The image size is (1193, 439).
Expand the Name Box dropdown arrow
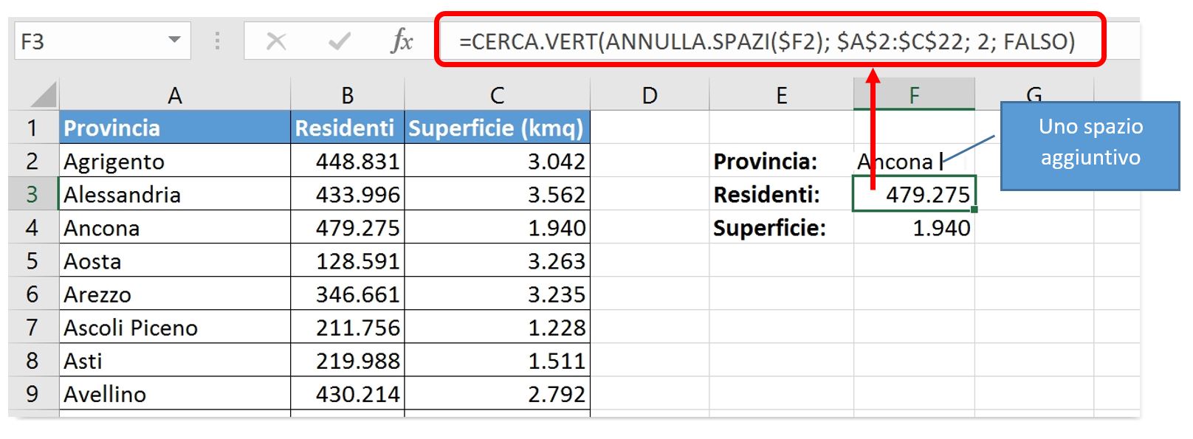pyautogui.click(x=174, y=40)
